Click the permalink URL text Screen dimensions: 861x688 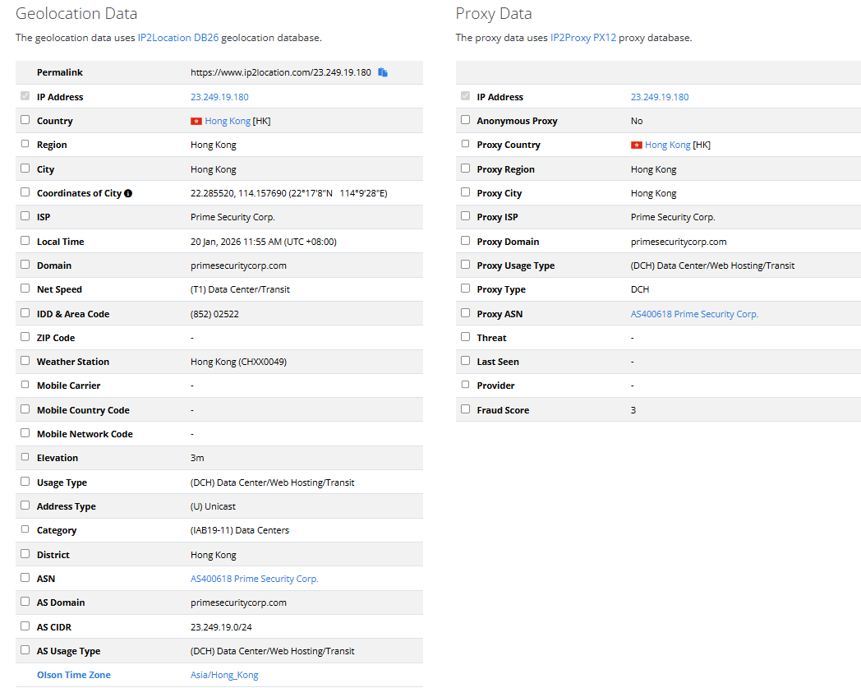(280, 72)
